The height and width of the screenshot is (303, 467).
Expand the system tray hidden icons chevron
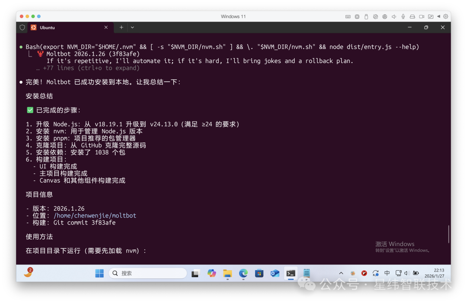pyautogui.click(x=341, y=273)
